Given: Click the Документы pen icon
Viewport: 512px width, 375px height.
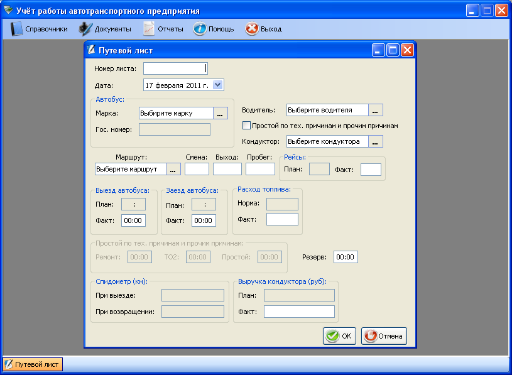Looking at the screenshot, I should click(x=85, y=29).
